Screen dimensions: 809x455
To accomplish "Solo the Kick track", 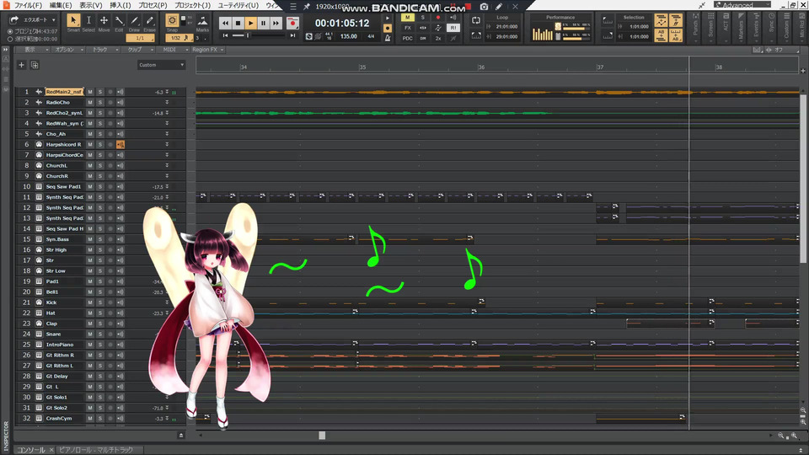I will pos(99,302).
